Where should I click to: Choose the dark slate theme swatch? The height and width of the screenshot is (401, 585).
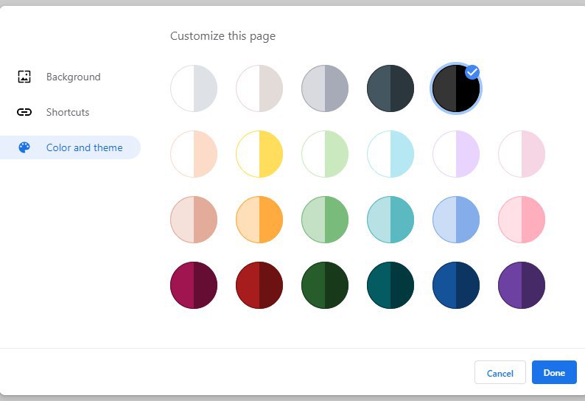click(390, 88)
